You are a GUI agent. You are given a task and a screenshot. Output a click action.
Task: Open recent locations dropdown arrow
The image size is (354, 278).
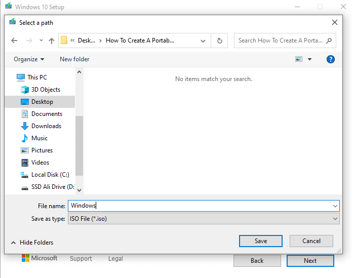tap(41, 41)
